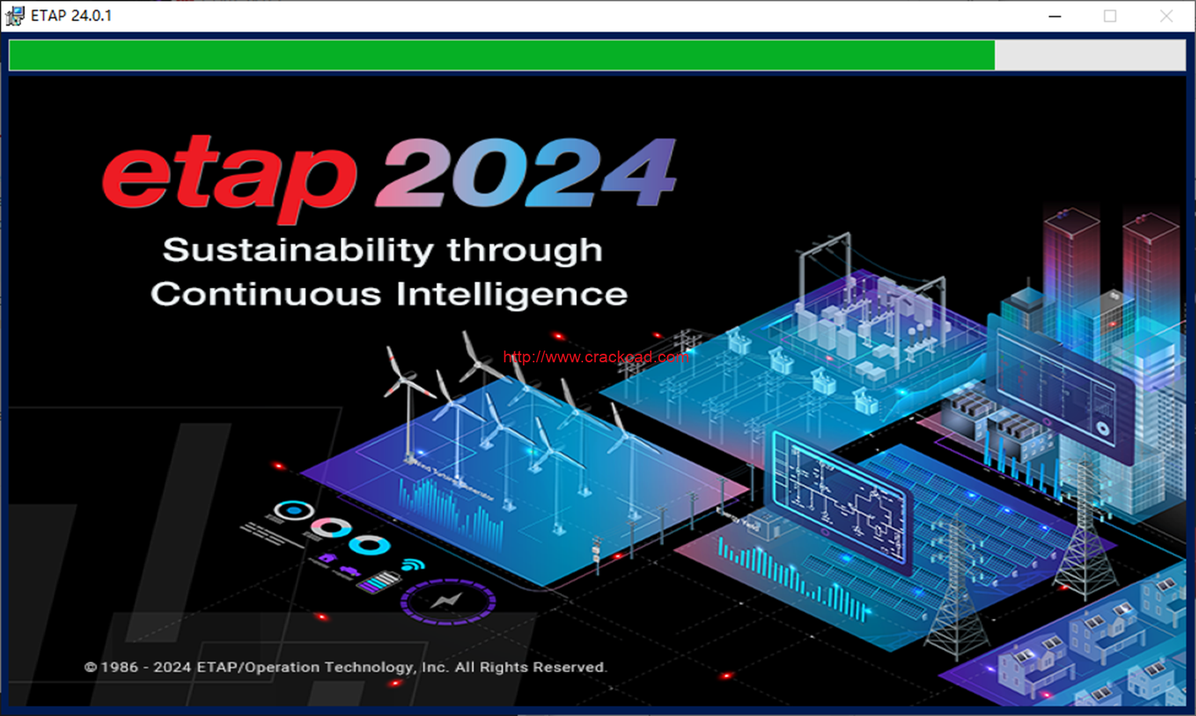Click the ETAP app icon in title bar
Viewport: 1196px width, 716px height.
point(14,16)
